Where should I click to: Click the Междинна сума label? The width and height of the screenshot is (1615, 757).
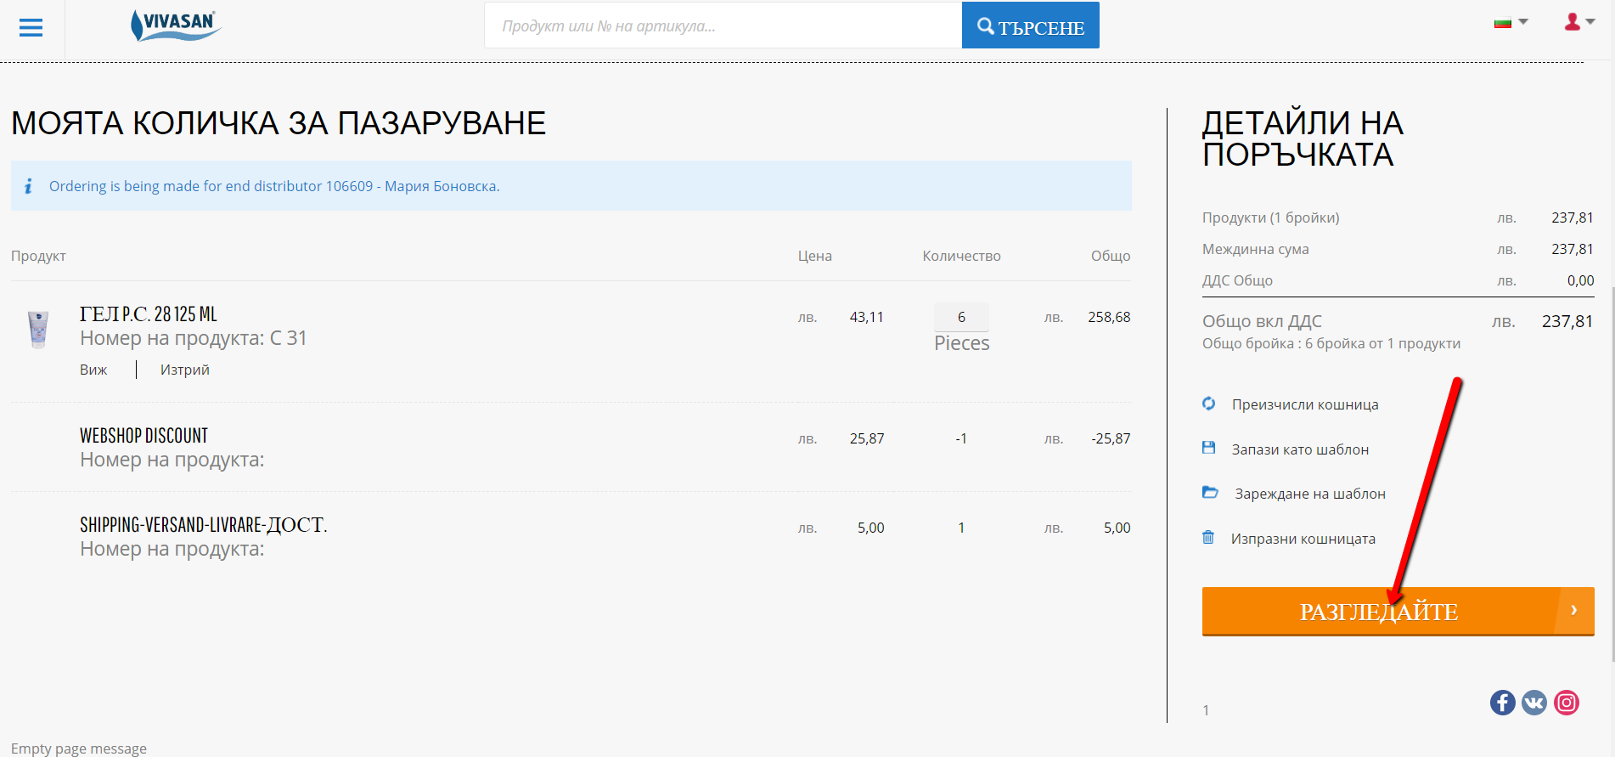1255,249
